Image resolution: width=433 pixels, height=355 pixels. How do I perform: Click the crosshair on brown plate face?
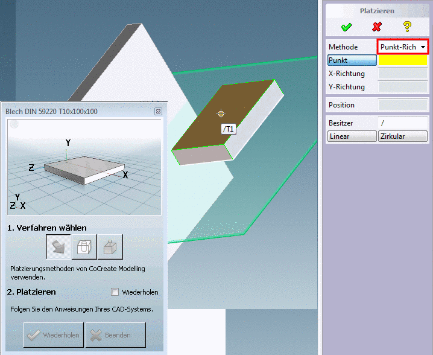(x=221, y=114)
